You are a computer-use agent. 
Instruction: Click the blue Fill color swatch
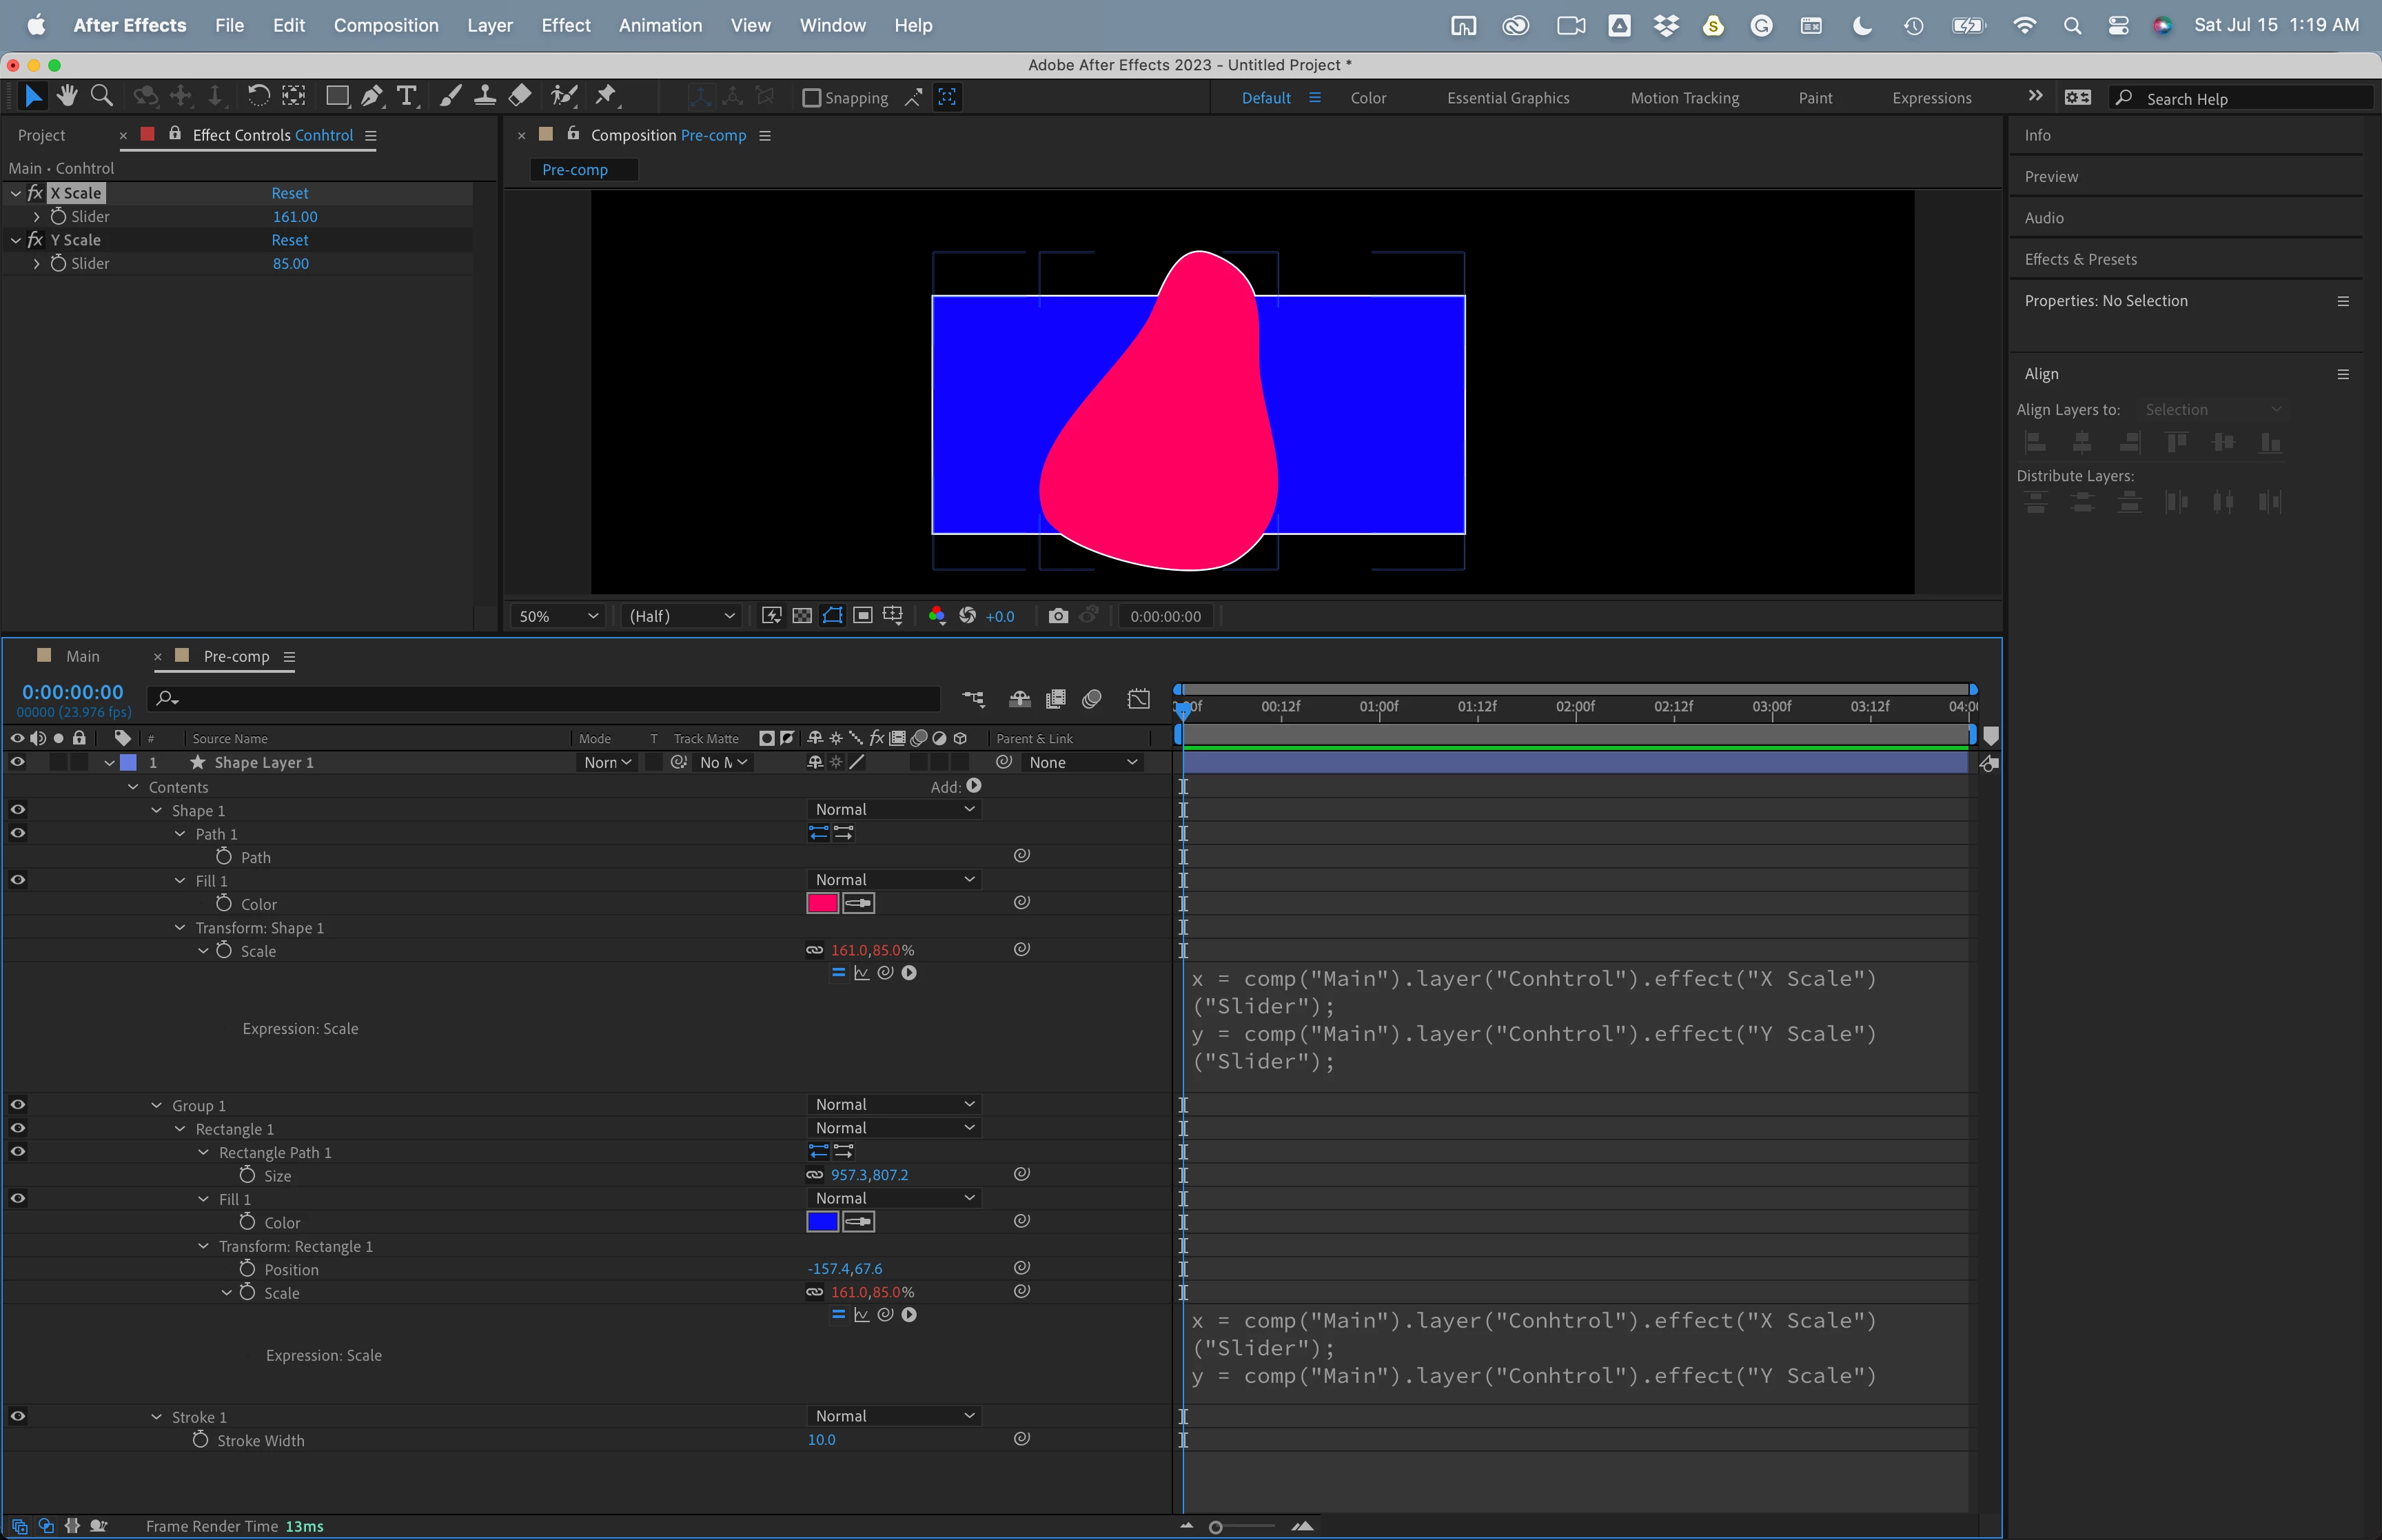[822, 1222]
